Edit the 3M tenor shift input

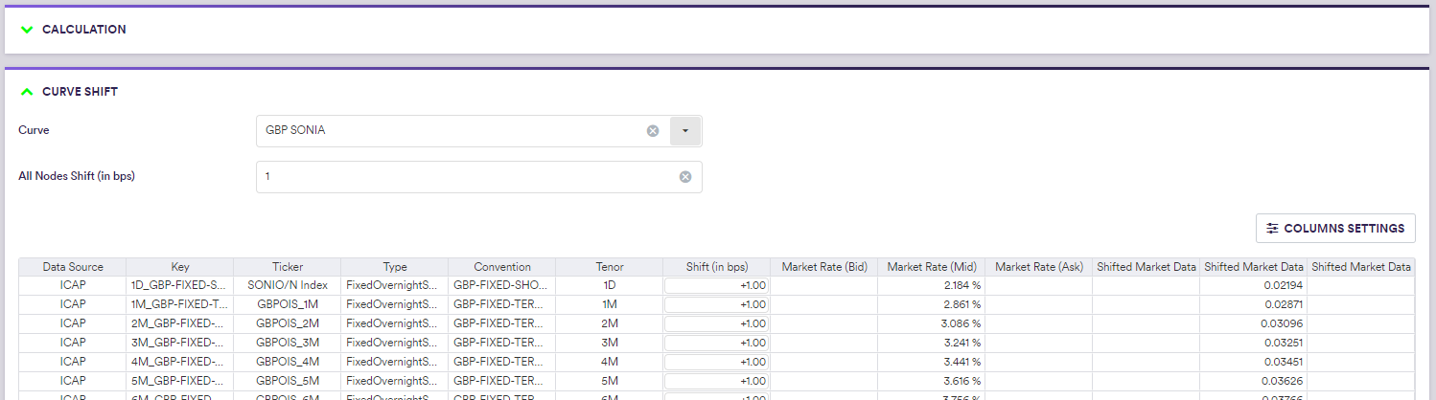(x=716, y=343)
